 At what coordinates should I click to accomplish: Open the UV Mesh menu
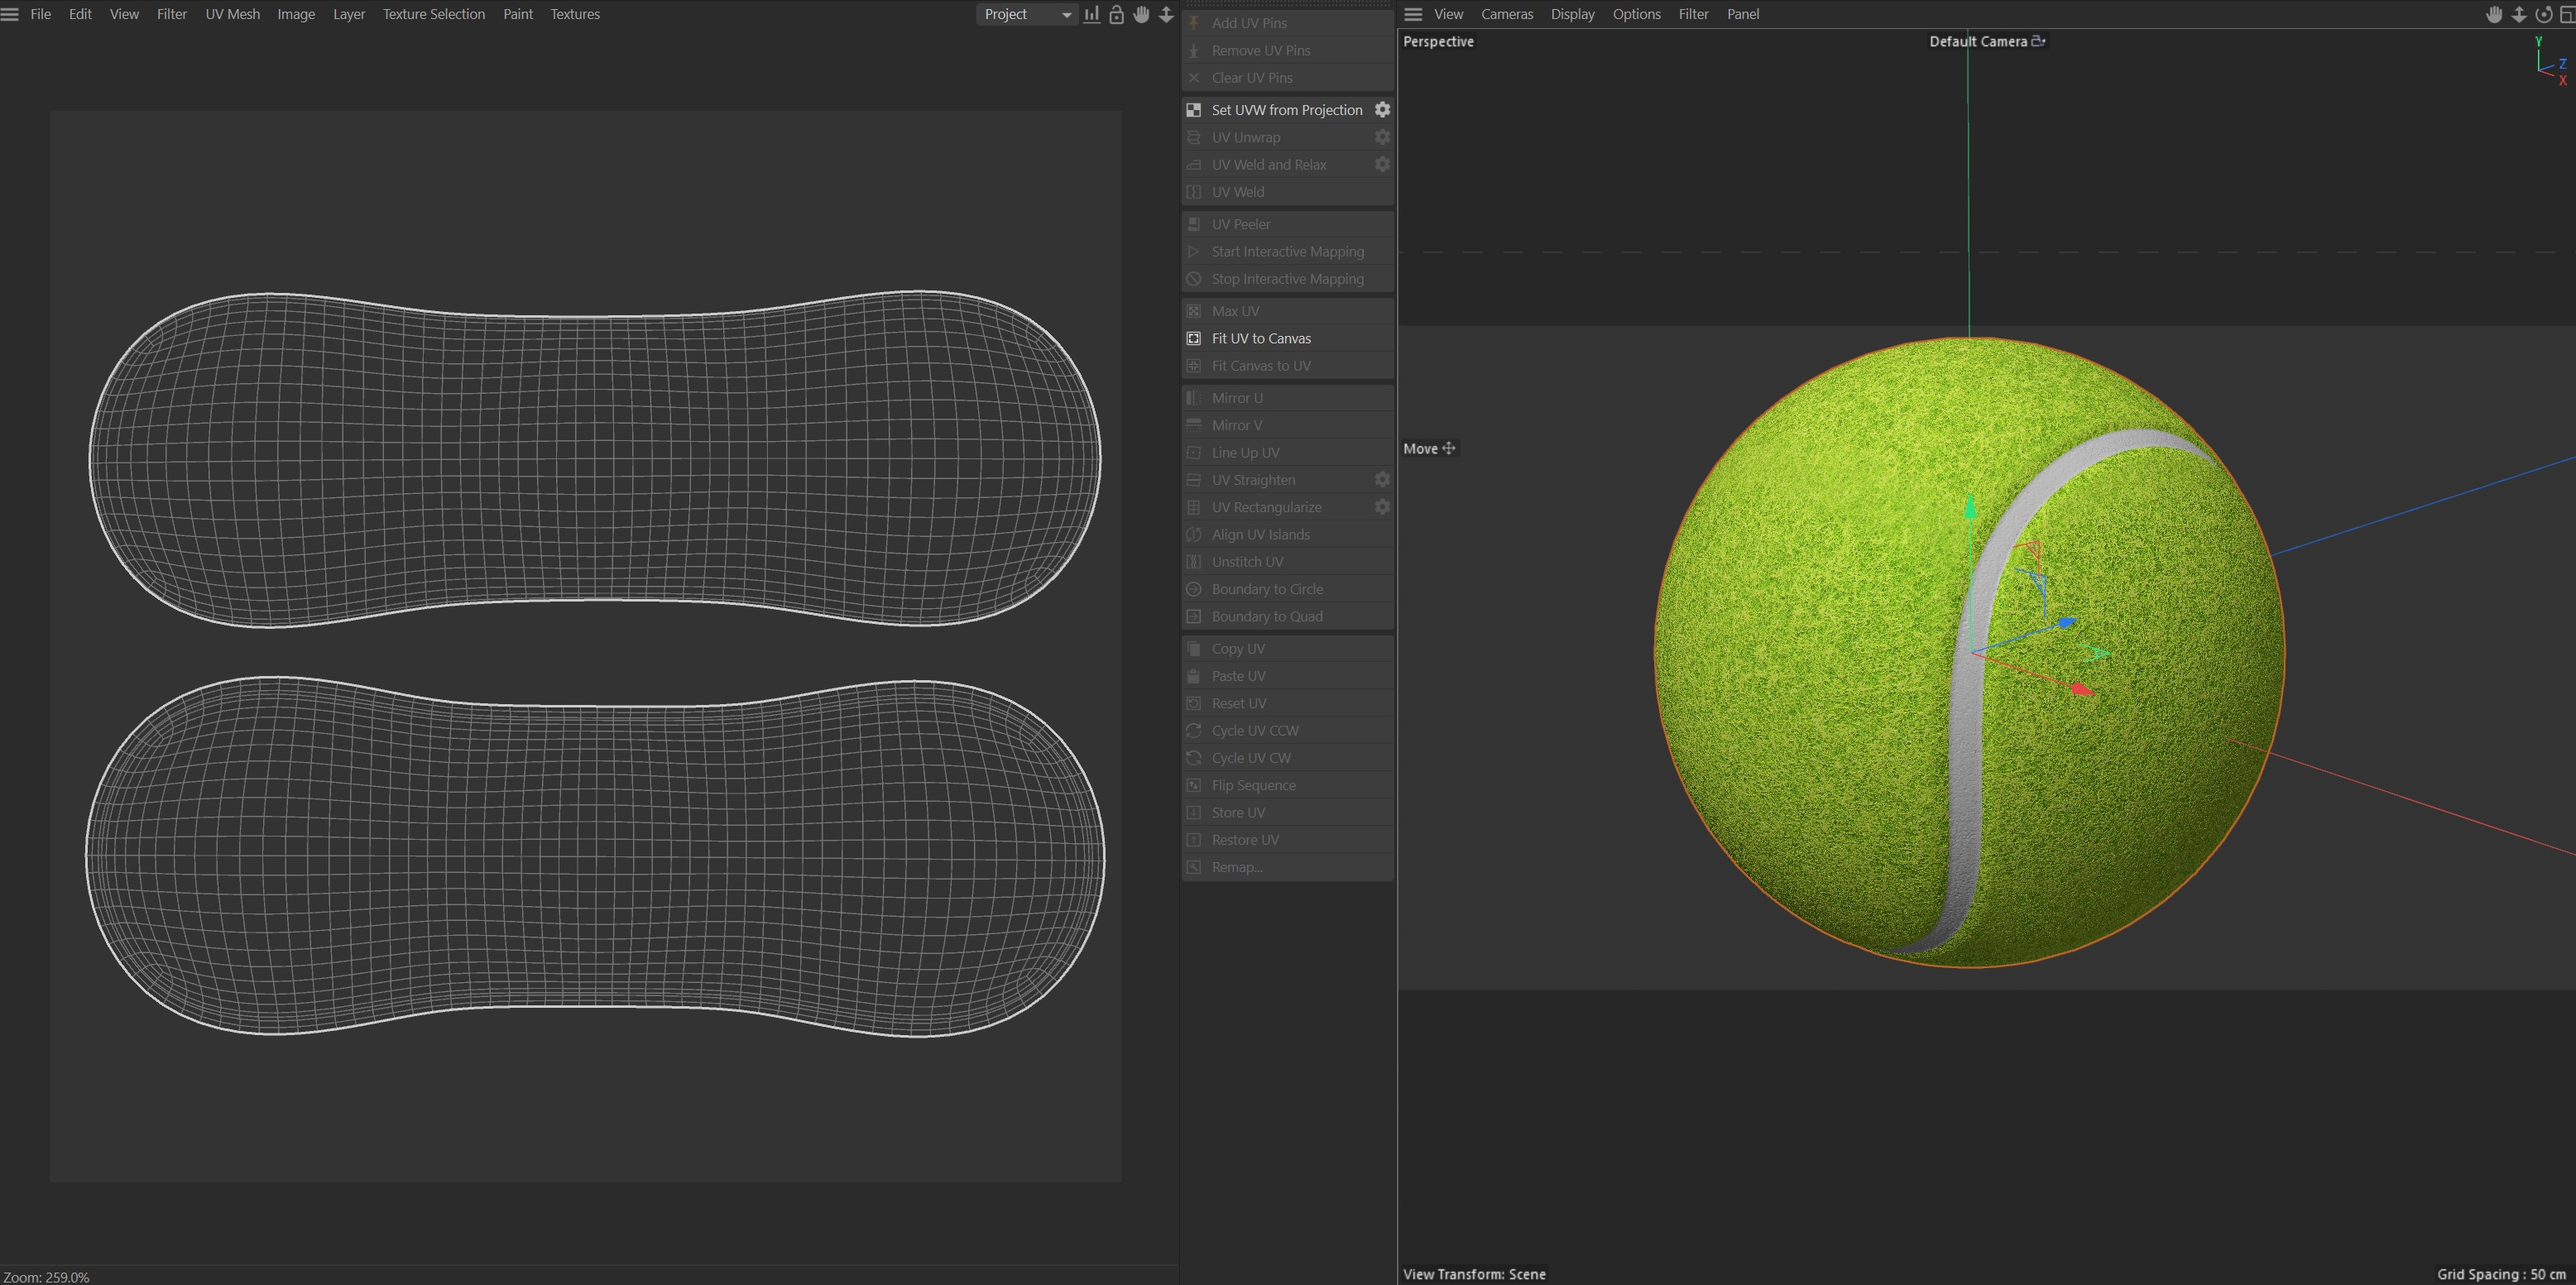232,14
